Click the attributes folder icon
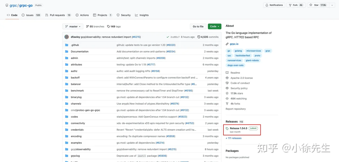 coord(67,64)
